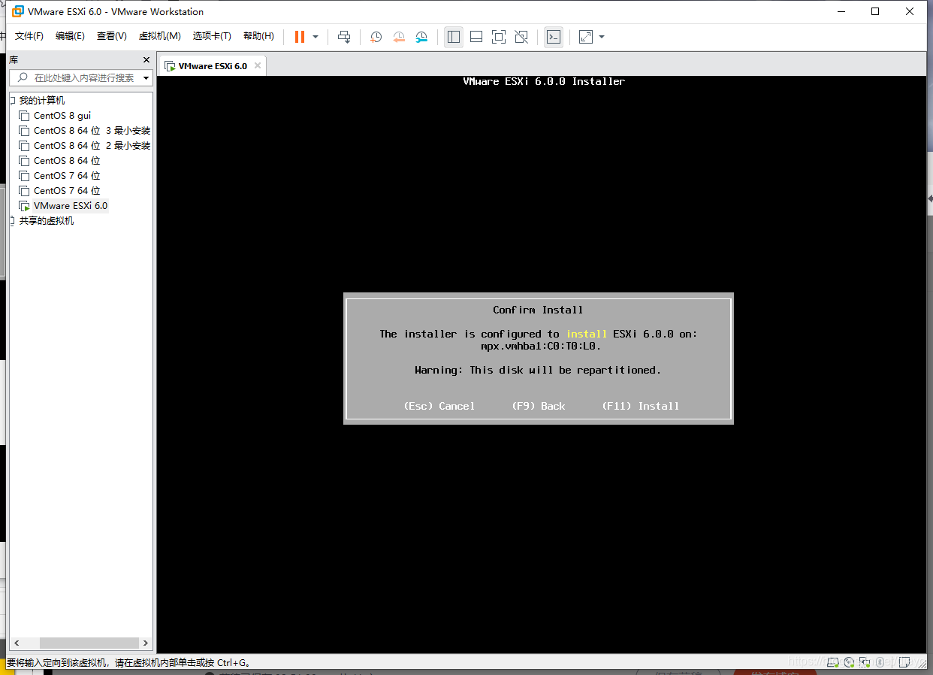This screenshot has width=933, height=675.
Task: Click (F11) Install in the Confirm Install dialog
Action: pos(641,406)
